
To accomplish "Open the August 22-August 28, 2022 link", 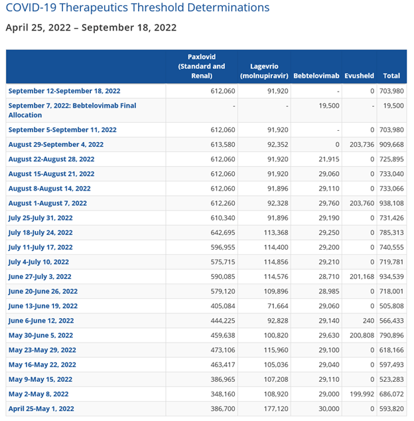I will point(51,159).
